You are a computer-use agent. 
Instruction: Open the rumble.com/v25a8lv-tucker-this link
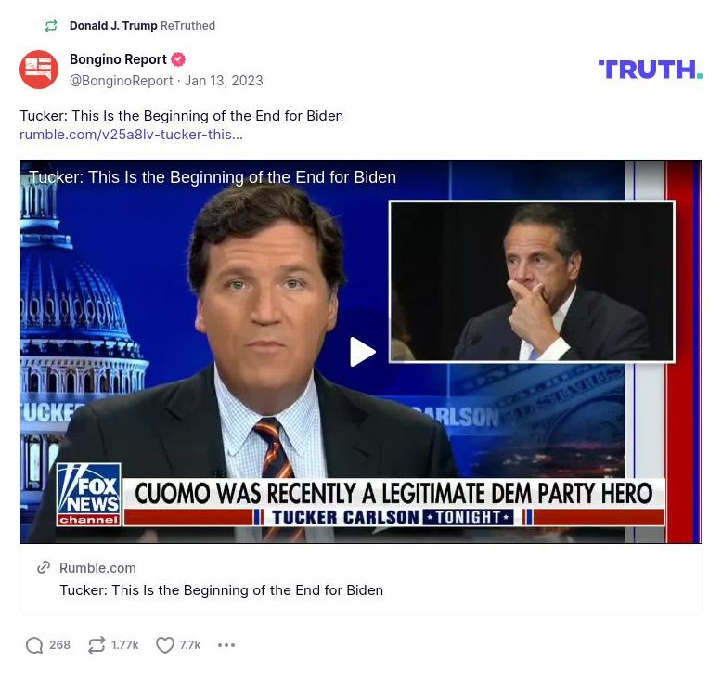(x=131, y=135)
